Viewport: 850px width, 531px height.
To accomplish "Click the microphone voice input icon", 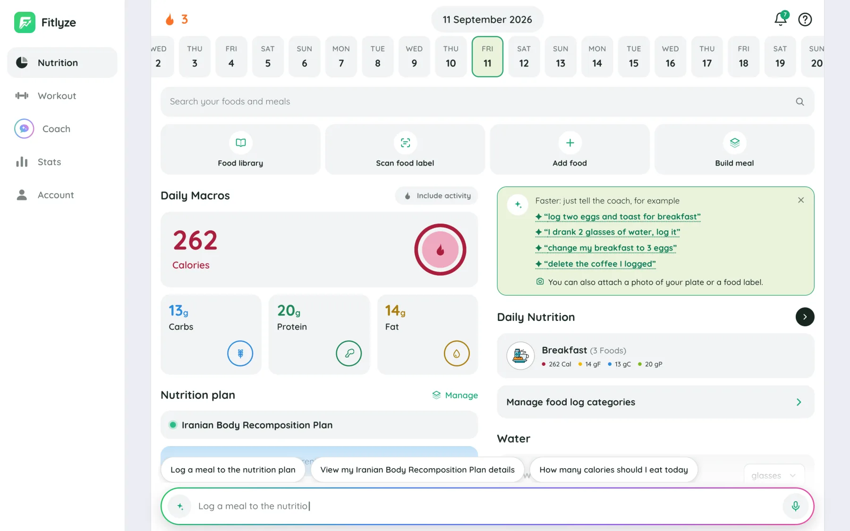I will point(796,506).
